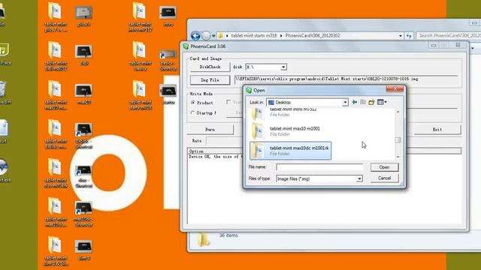481x270 pixels.
Task: Select the basicx Shortcut desktop icon
Action: click(x=168, y=60)
